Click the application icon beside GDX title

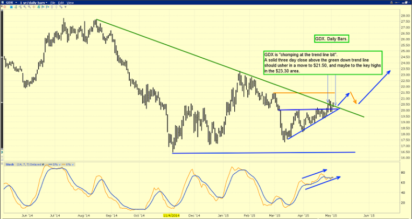[x=3, y=3]
